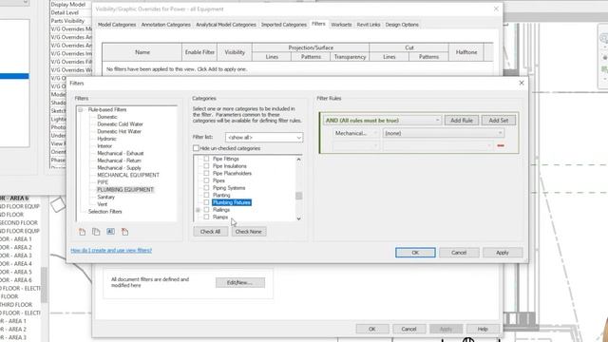Click Apply in the Filters dialog

click(503, 253)
